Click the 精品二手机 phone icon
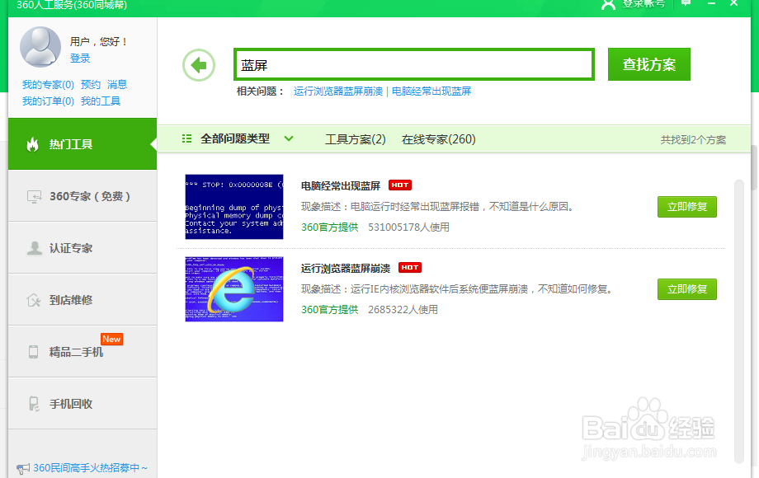 pyautogui.click(x=33, y=352)
